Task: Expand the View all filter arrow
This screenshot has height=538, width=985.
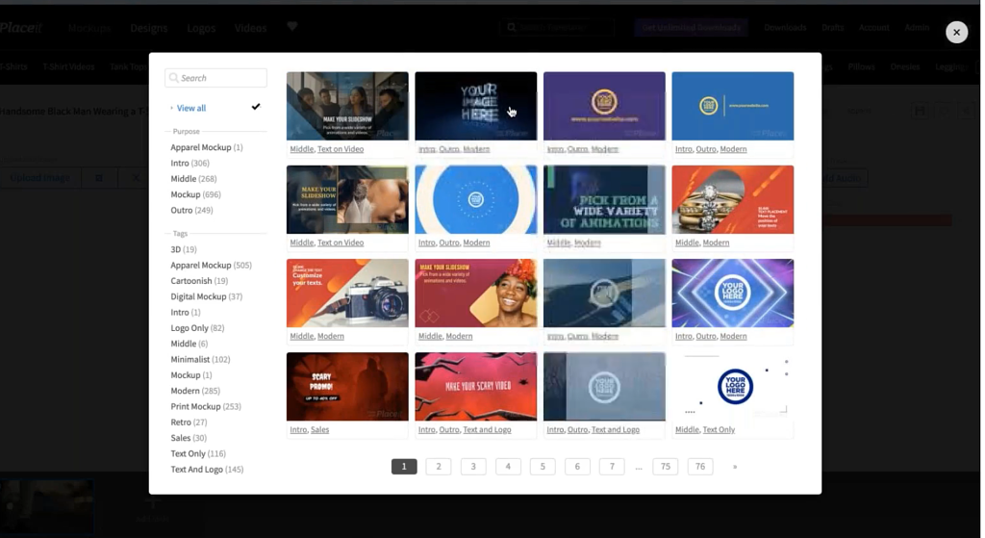Action: (x=171, y=109)
